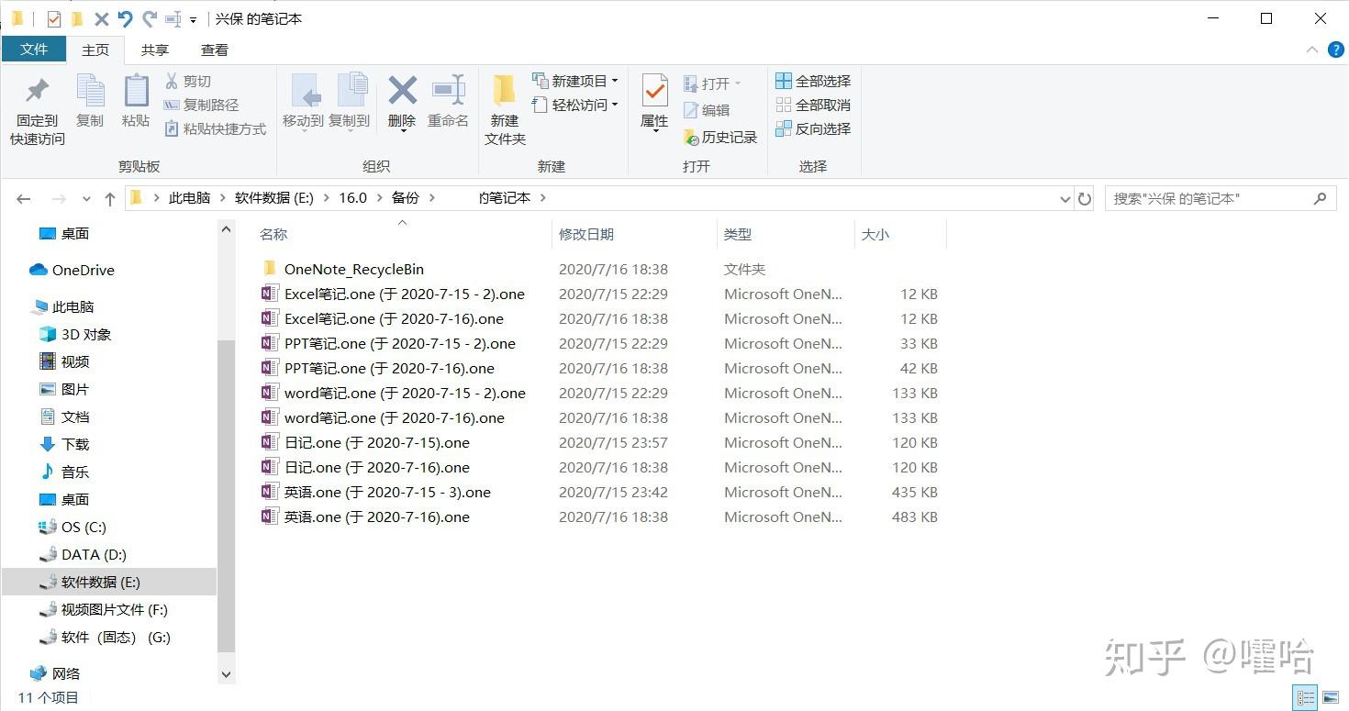Sort by 名称 column header

[x=273, y=235]
